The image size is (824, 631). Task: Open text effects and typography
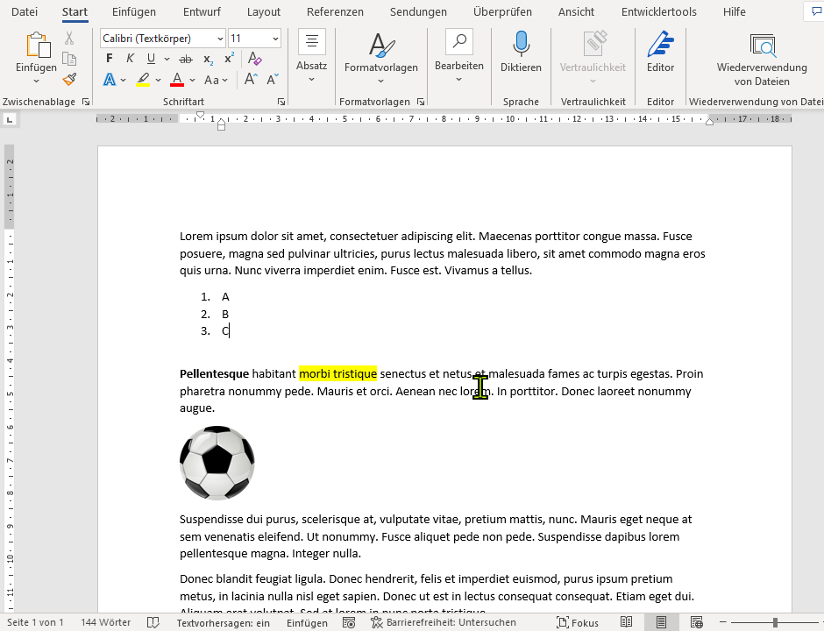[110, 80]
